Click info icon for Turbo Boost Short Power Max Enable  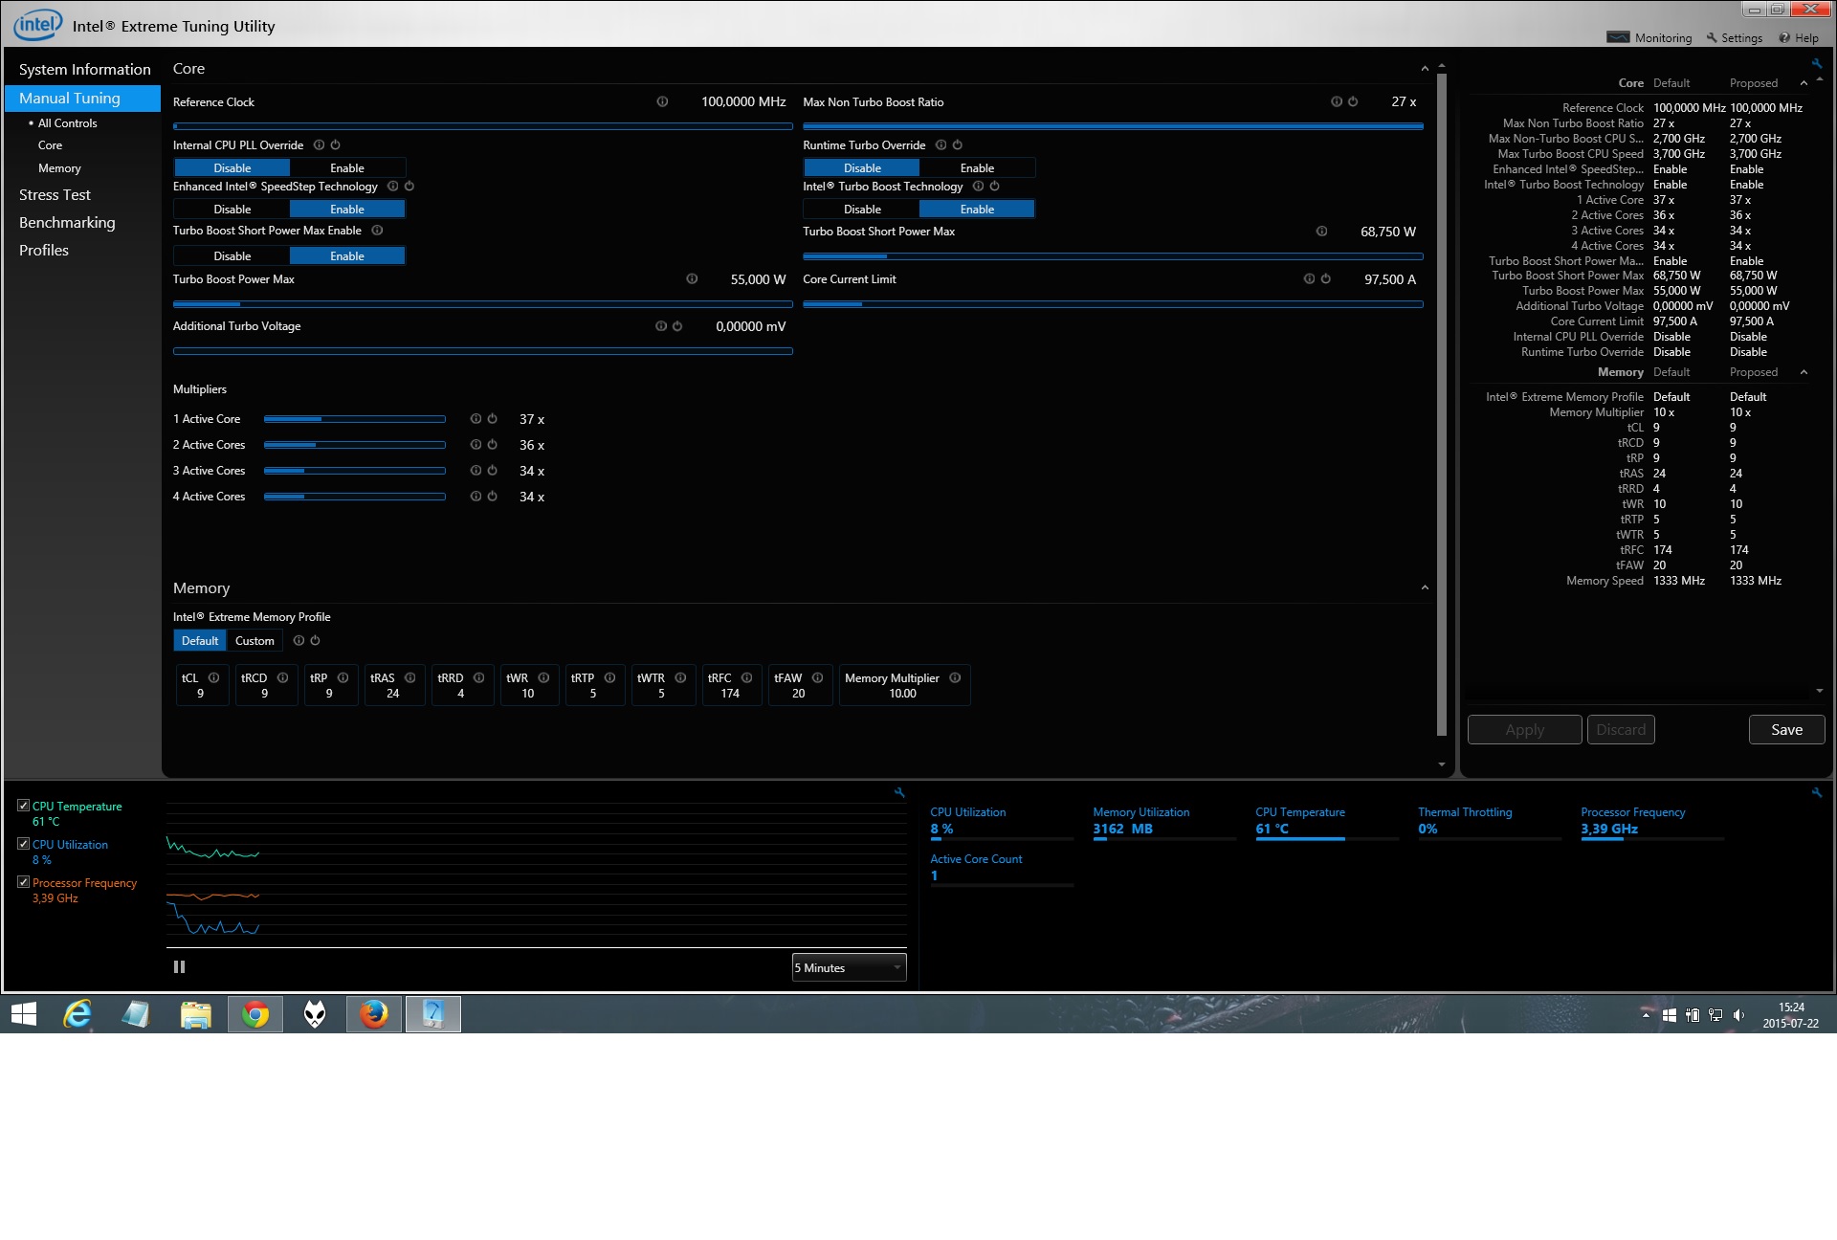pyautogui.click(x=377, y=231)
